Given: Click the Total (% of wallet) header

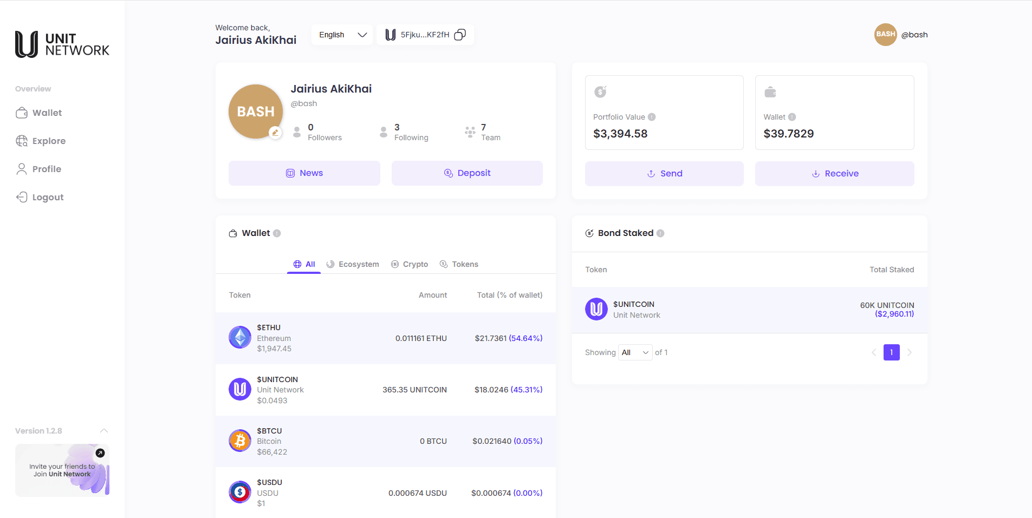Looking at the screenshot, I should point(510,295).
